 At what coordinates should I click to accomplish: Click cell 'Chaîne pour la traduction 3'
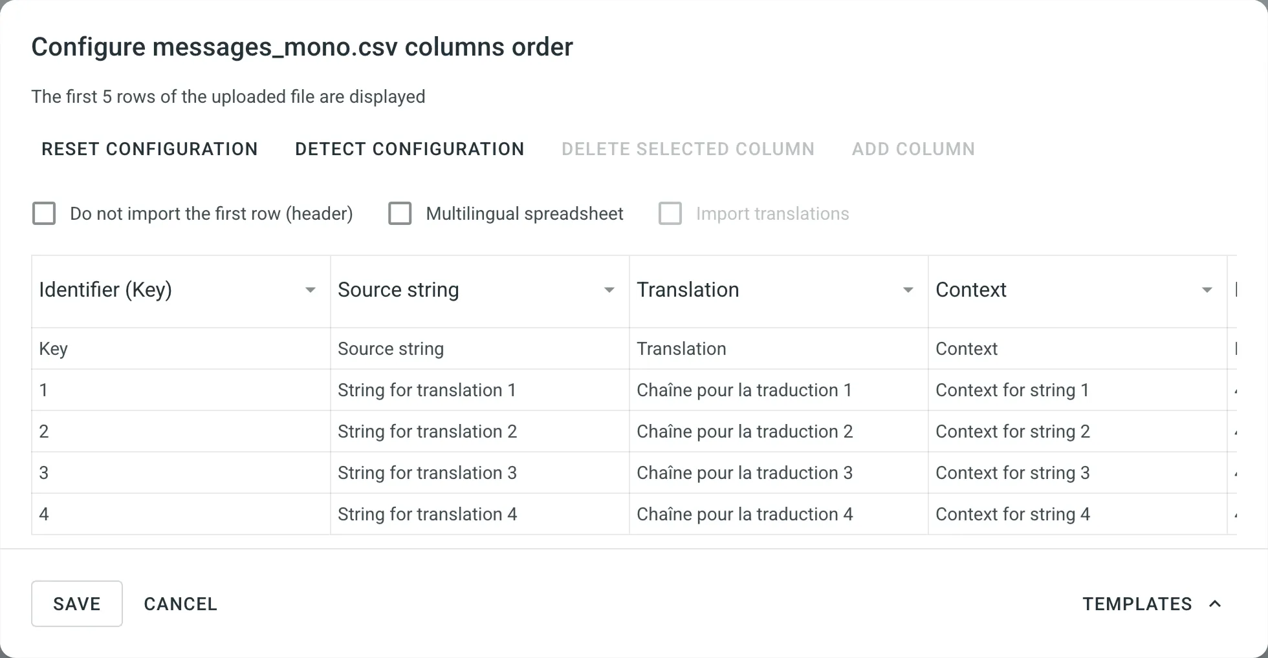[x=779, y=472]
